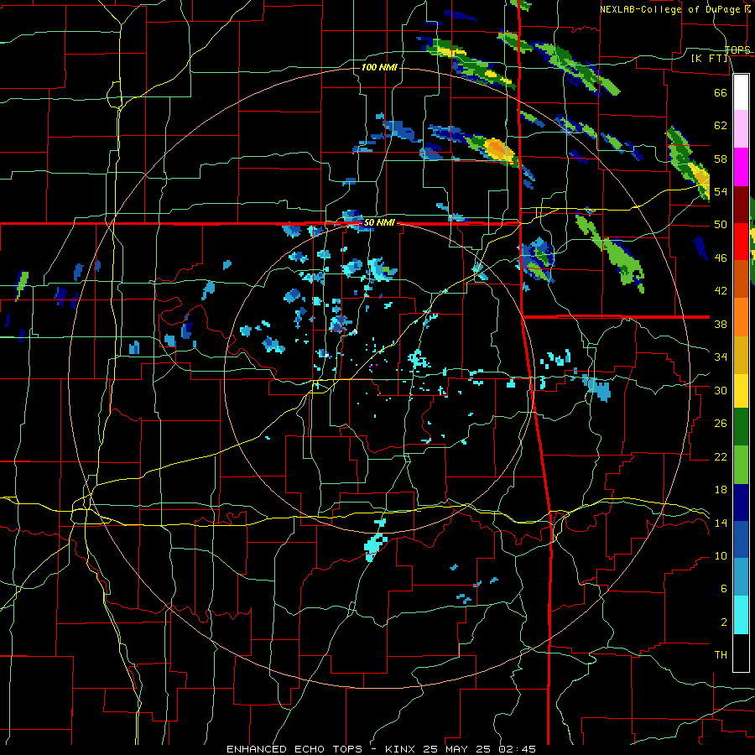This screenshot has width=755, height=755.
Task: Click the legend value 58
Action: pyautogui.click(x=721, y=159)
